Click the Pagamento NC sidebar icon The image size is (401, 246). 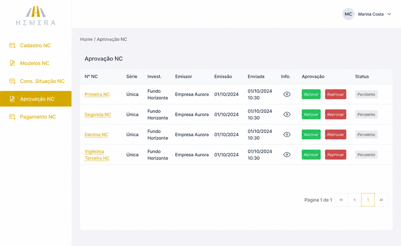(x=12, y=117)
